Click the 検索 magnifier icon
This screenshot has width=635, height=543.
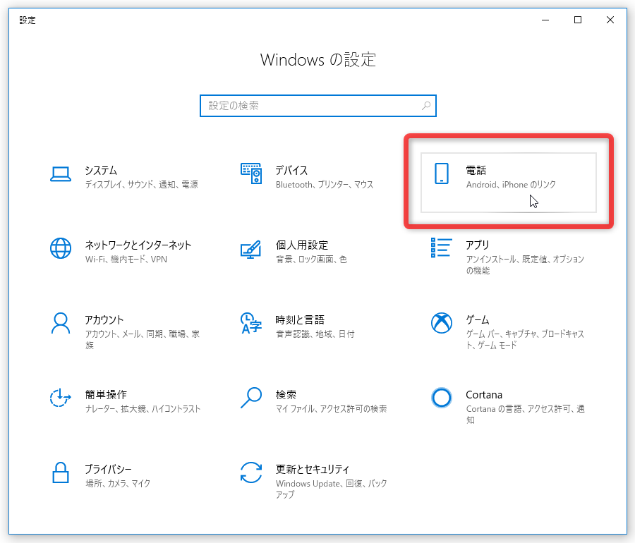(x=251, y=398)
